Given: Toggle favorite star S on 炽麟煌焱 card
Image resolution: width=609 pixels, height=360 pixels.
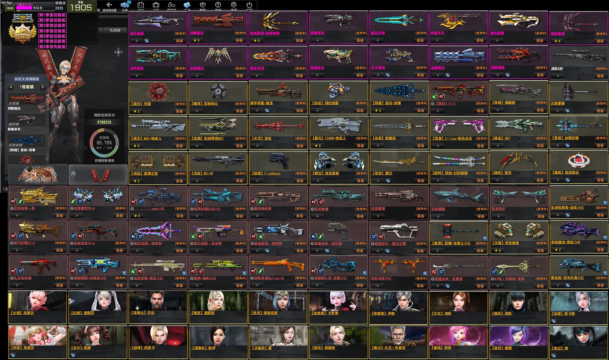Looking at the screenshot, I should 196,40.
